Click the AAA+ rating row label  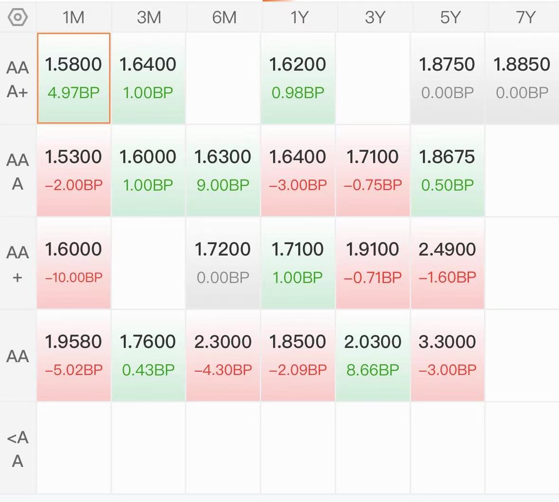pyautogui.click(x=18, y=79)
